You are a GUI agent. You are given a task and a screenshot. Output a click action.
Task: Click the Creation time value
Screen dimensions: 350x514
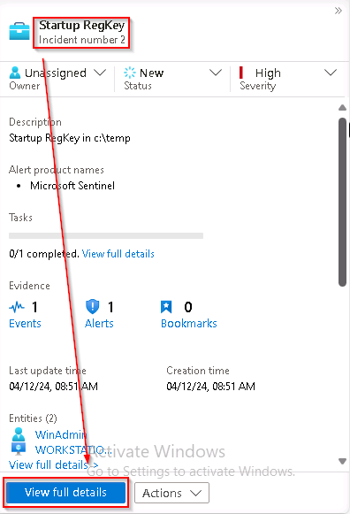click(211, 387)
